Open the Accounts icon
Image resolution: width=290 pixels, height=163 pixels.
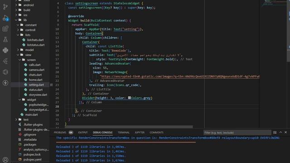(5, 160)
